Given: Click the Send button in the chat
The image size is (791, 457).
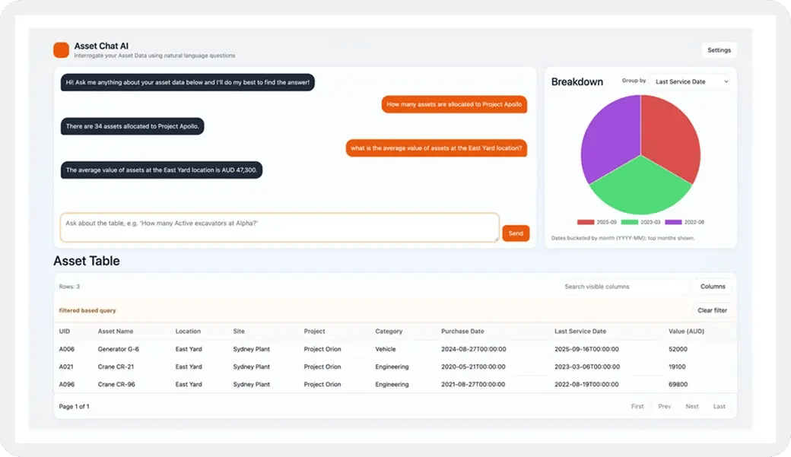Looking at the screenshot, I should (516, 233).
